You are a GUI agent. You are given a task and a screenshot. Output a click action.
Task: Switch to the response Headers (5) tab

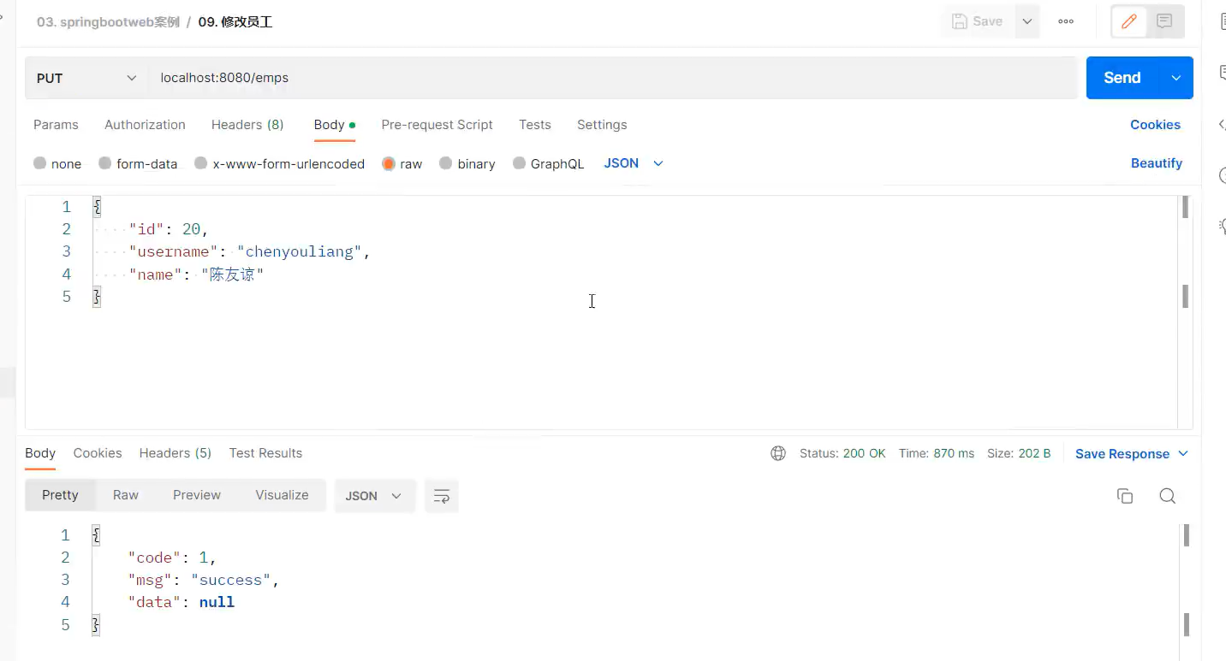coord(176,453)
